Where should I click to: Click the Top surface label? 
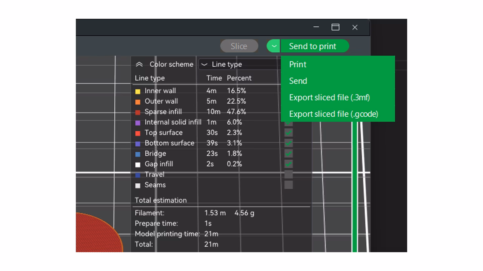pyautogui.click(x=163, y=132)
